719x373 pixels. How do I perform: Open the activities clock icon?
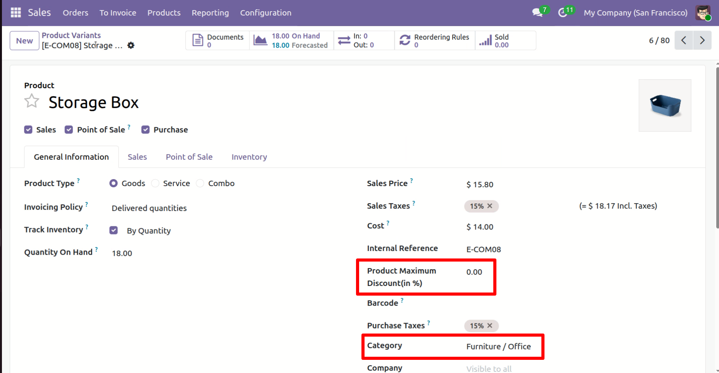[562, 13]
